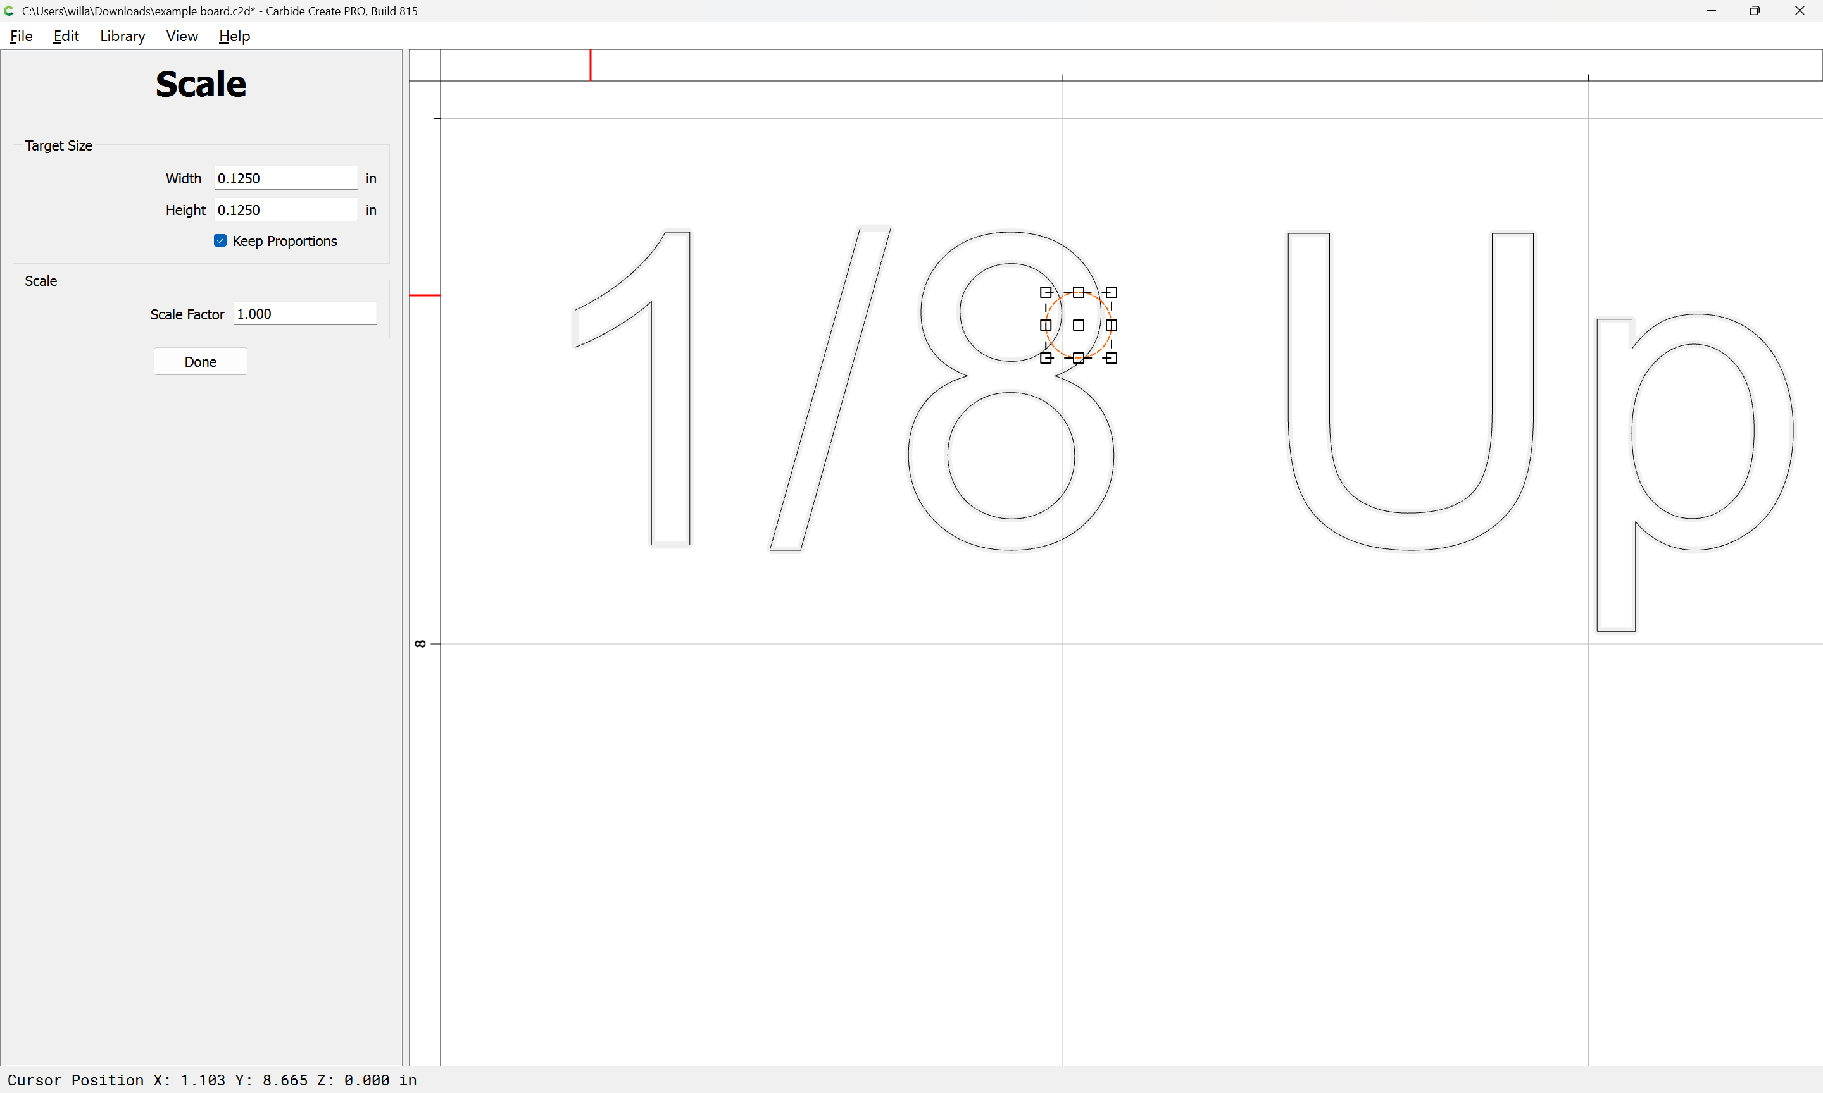Open the View menu

pos(182,36)
